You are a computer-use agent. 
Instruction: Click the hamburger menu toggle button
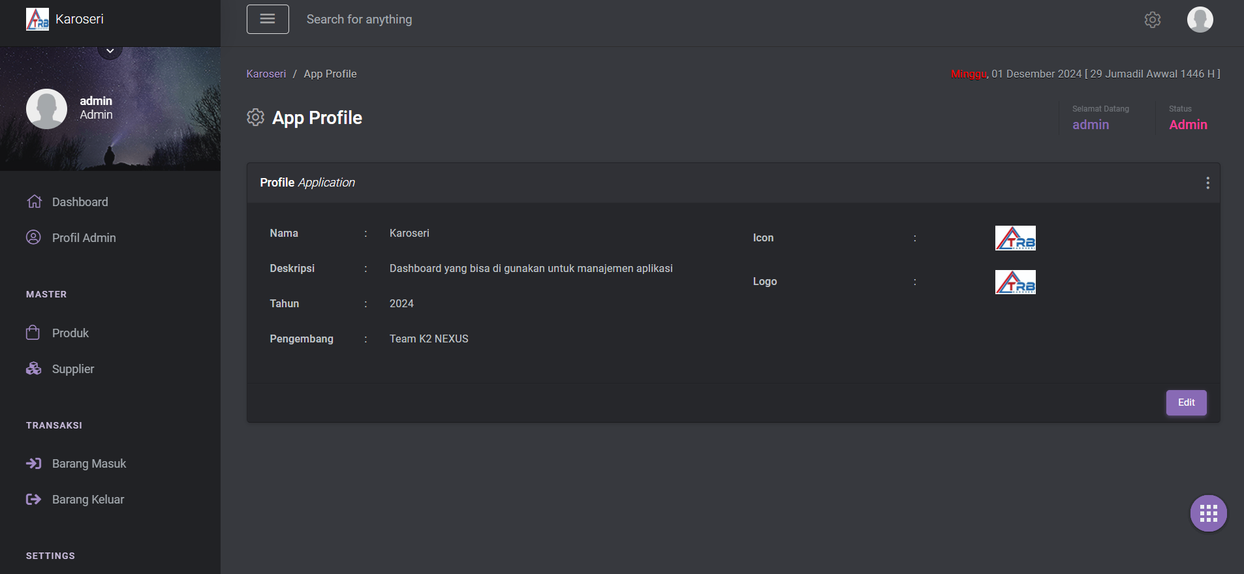[268, 20]
